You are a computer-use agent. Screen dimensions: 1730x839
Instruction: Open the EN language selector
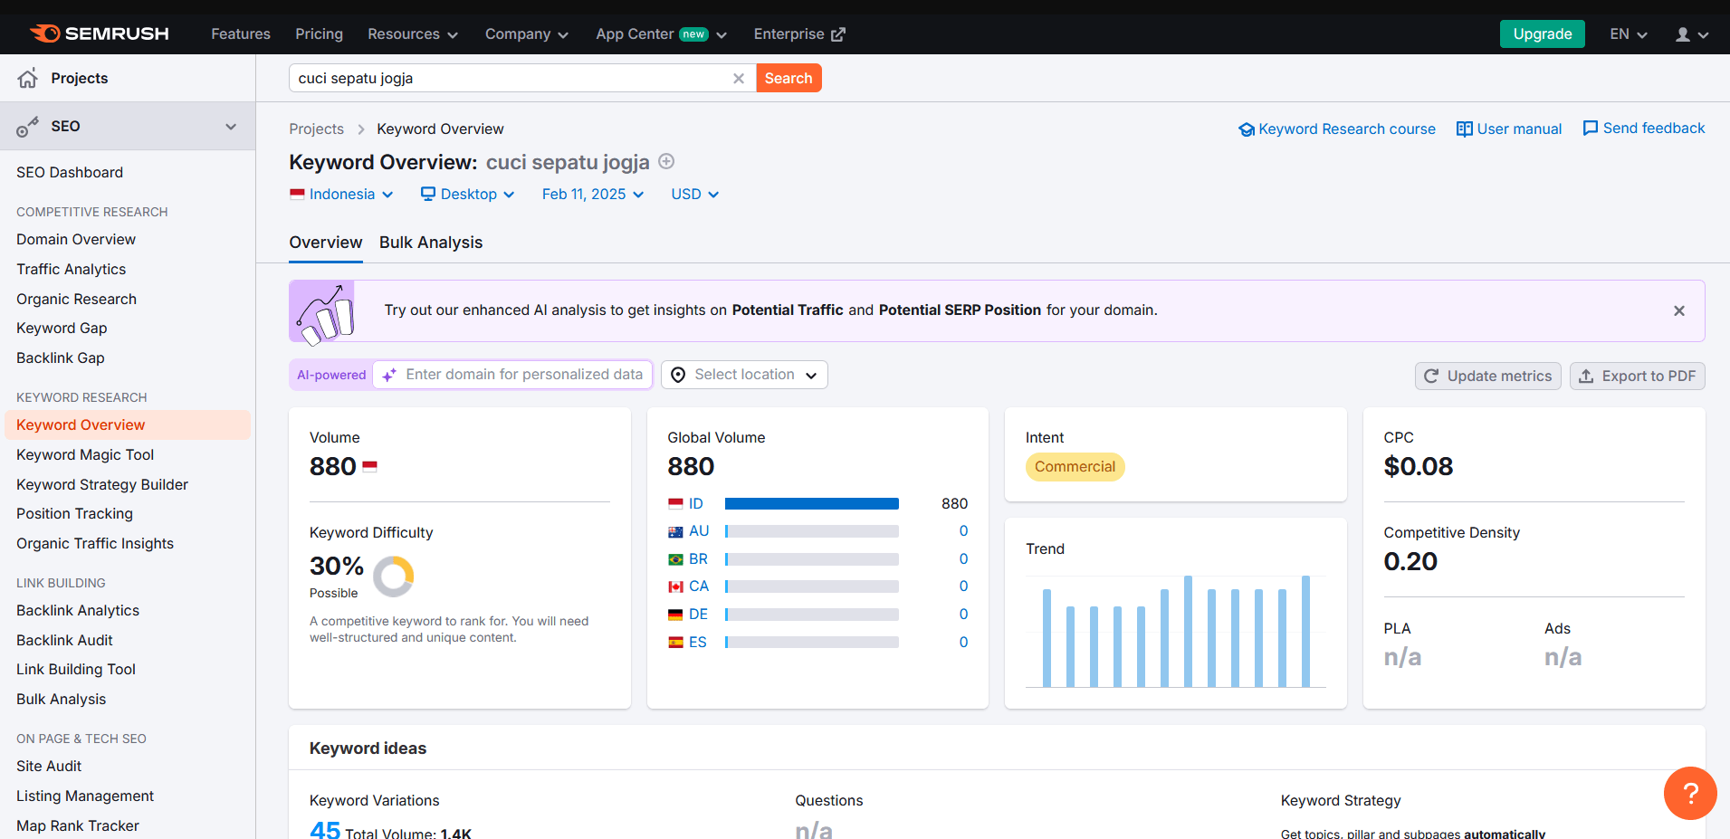point(1629,34)
